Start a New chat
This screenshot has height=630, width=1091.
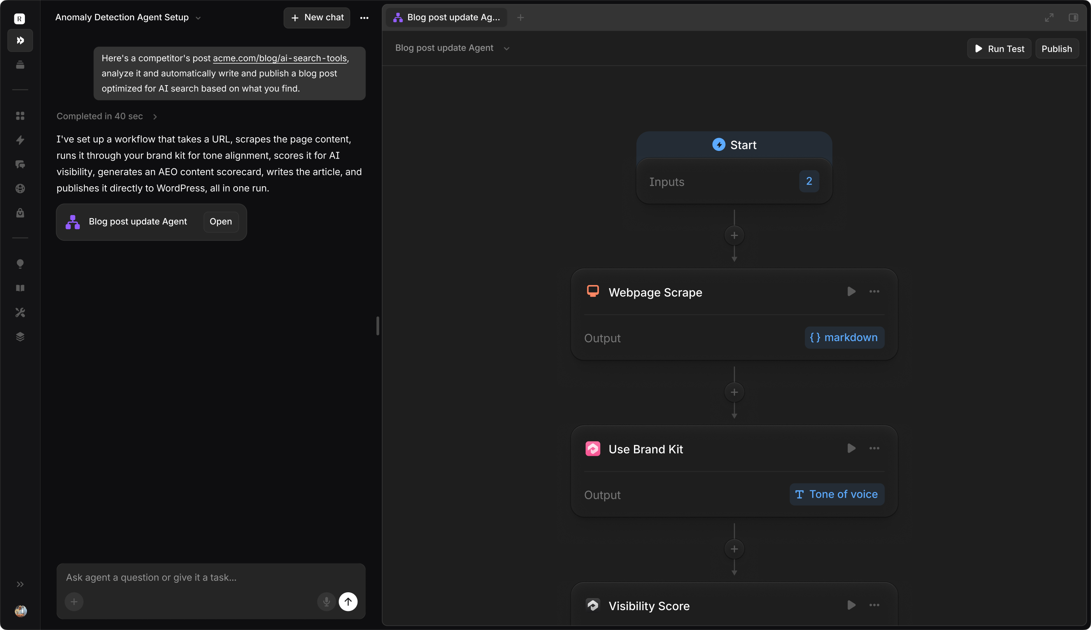tap(317, 18)
